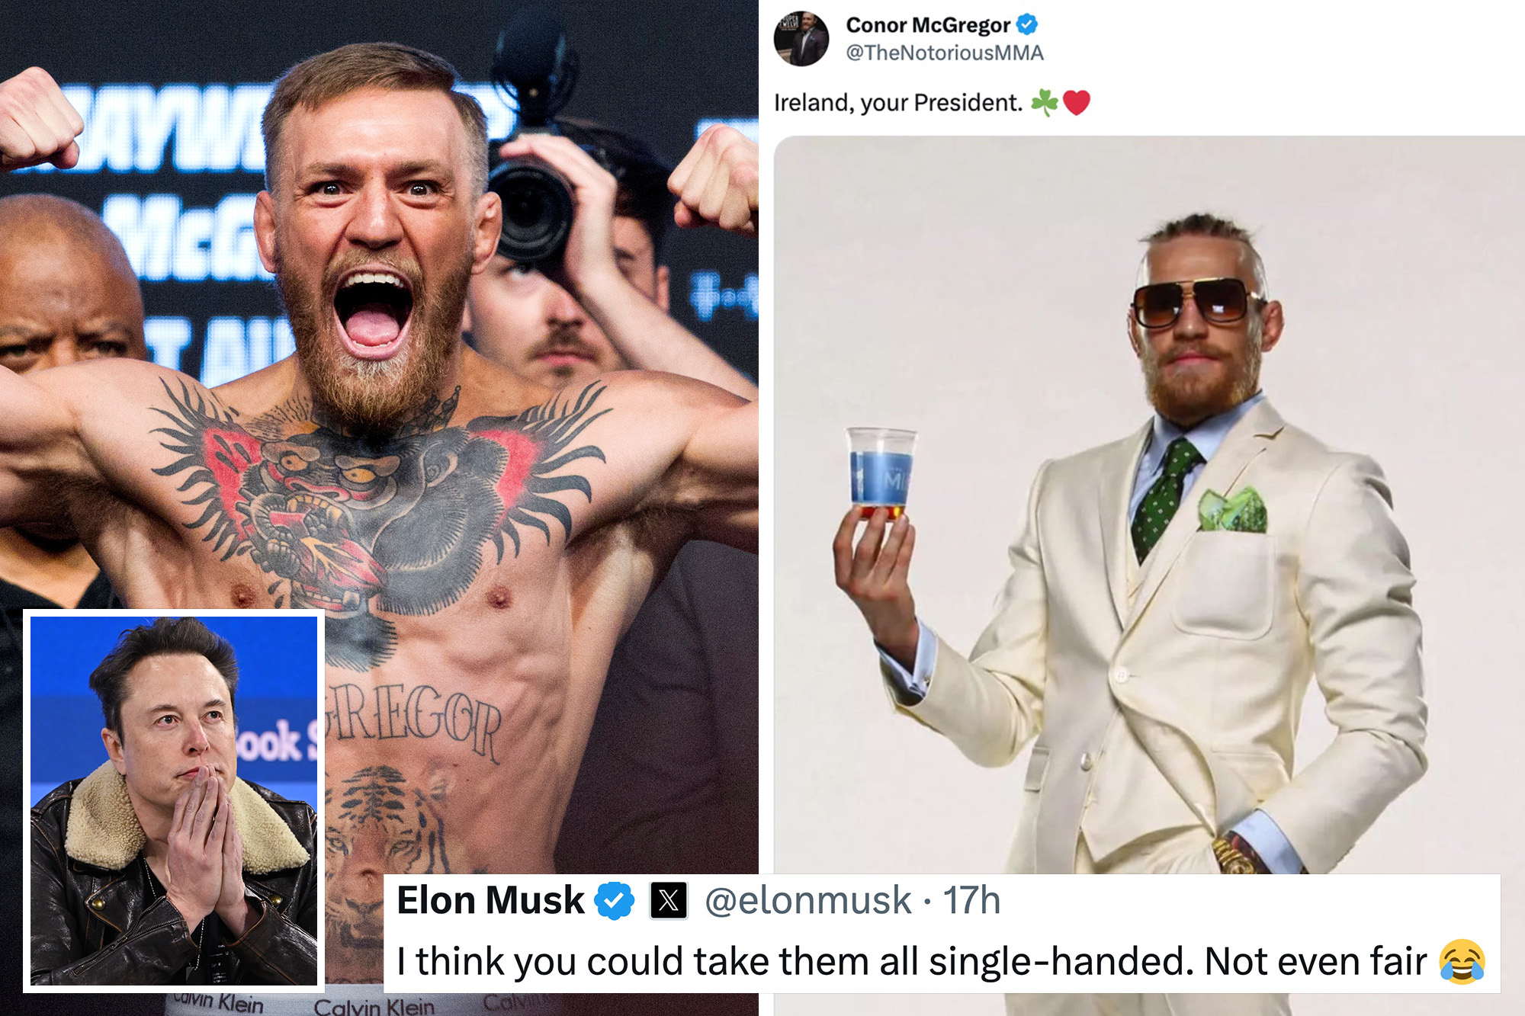The width and height of the screenshot is (1525, 1016).
Task: Open the Conor McGregor display name link
Action: coord(928,25)
